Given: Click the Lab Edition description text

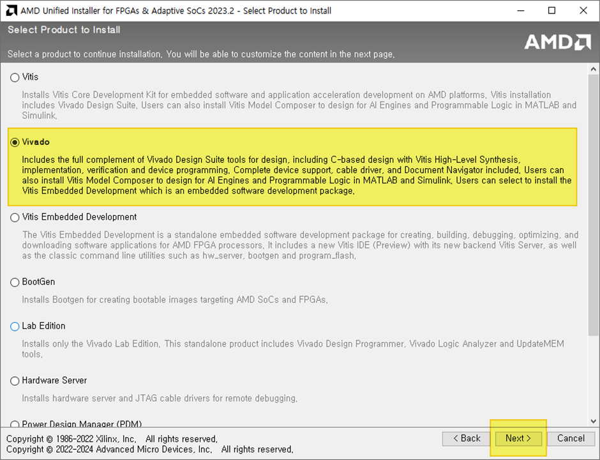Looking at the screenshot, I should [293, 349].
